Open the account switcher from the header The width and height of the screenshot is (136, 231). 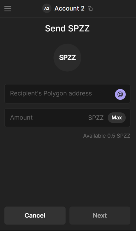63,9
